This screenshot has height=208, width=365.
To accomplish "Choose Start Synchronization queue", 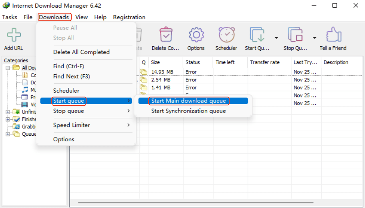I will pyautogui.click(x=188, y=111).
